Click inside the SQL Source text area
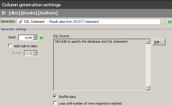The height and width of the screenshot is (106, 172). pos(99,65)
